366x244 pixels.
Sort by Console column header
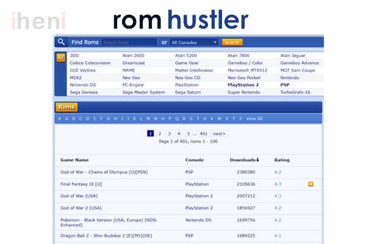[195, 160]
